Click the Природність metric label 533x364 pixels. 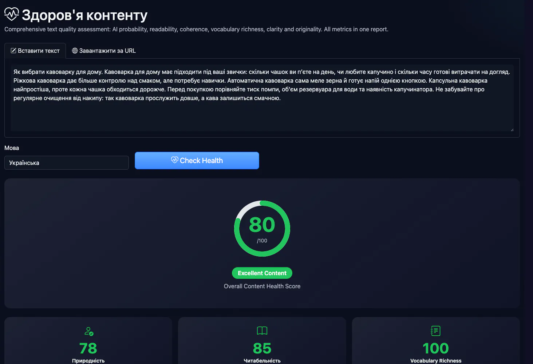coord(88,361)
